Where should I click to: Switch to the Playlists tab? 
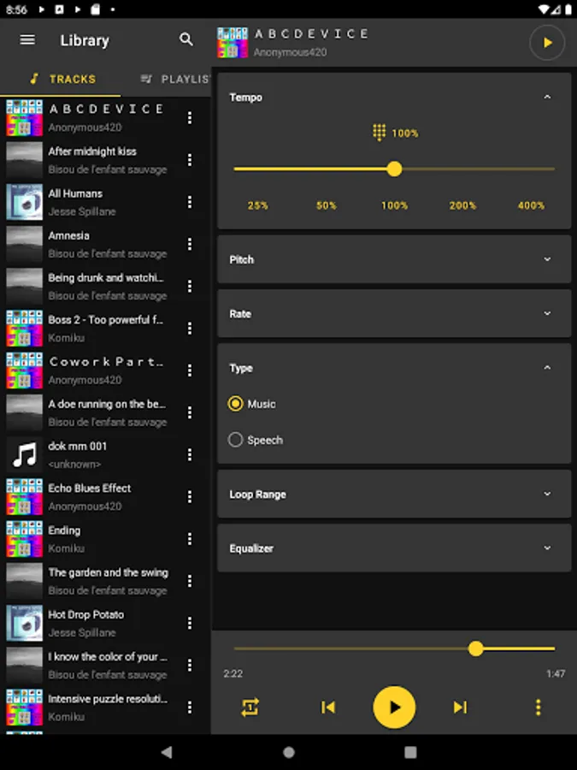[175, 79]
